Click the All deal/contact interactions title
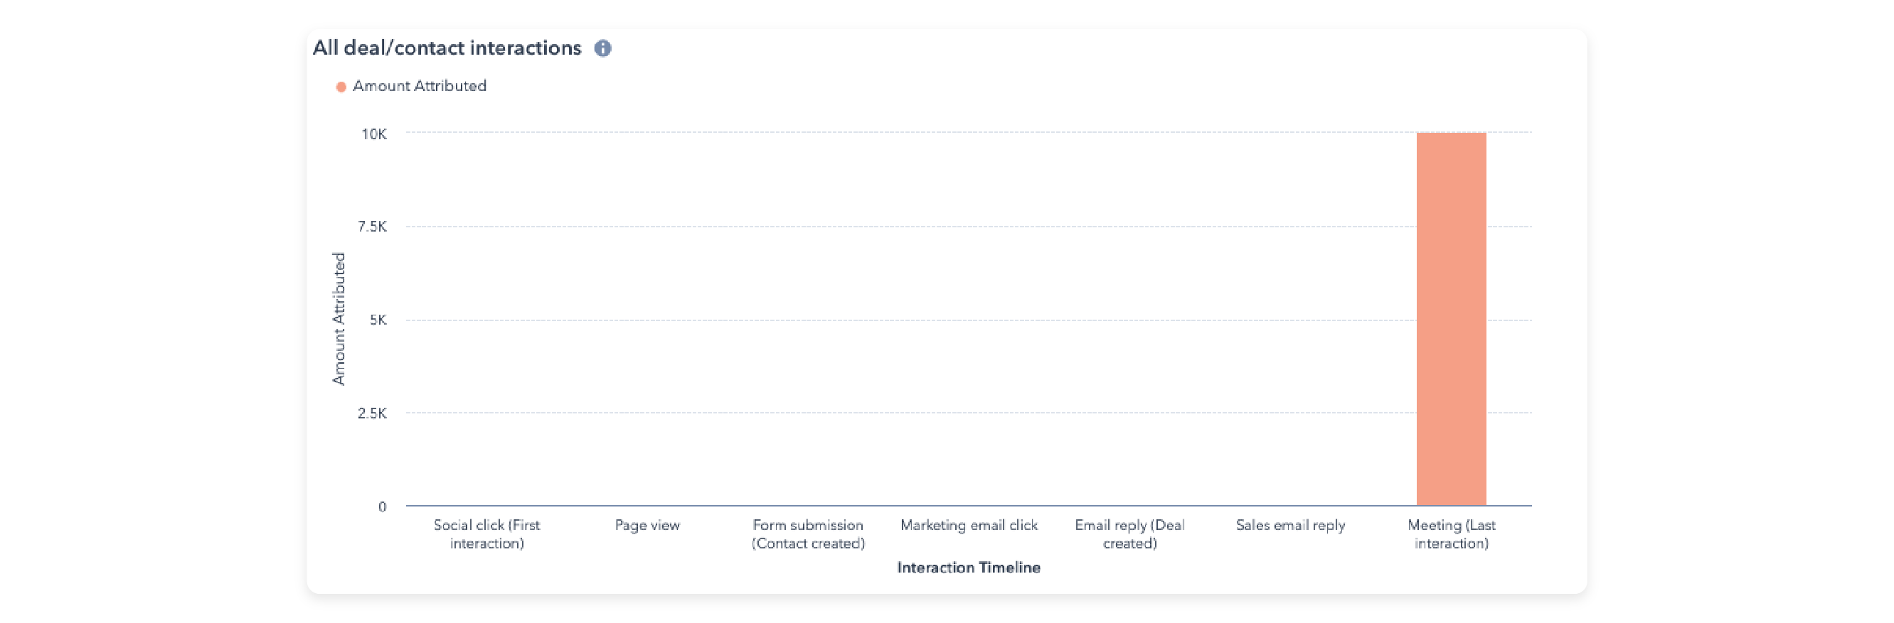This screenshot has width=1894, height=623. tap(447, 48)
